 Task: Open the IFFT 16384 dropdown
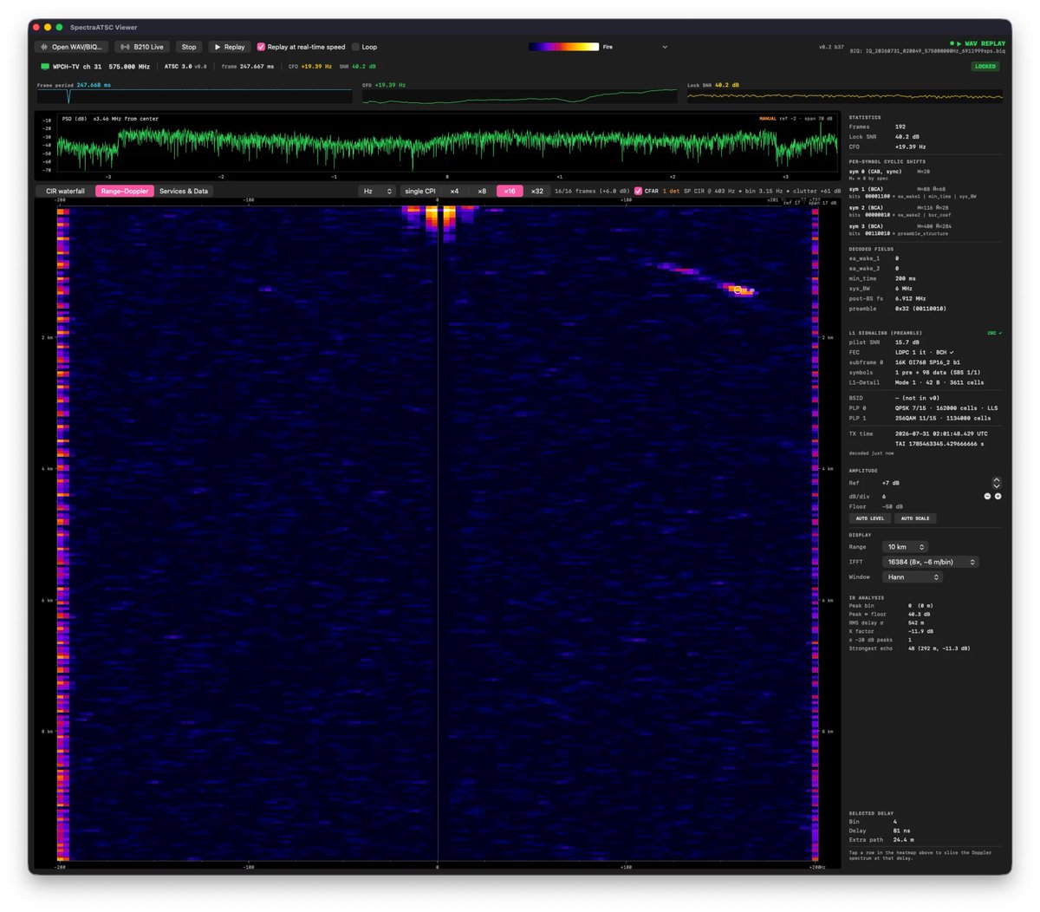pos(931,562)
